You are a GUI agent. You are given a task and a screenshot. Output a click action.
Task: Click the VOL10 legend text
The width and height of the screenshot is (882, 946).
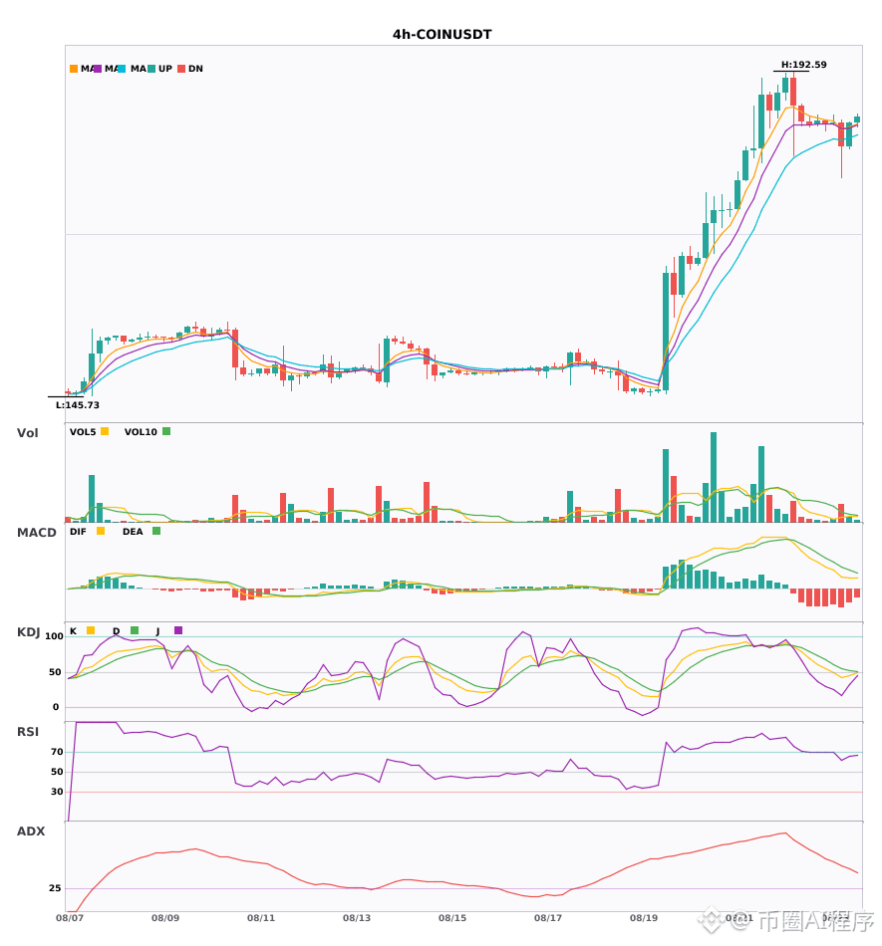(x=141, y=432)
